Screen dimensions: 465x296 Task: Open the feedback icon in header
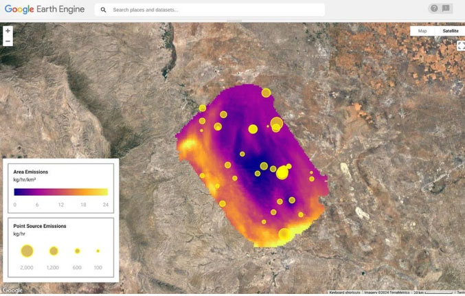pos(446,9)
